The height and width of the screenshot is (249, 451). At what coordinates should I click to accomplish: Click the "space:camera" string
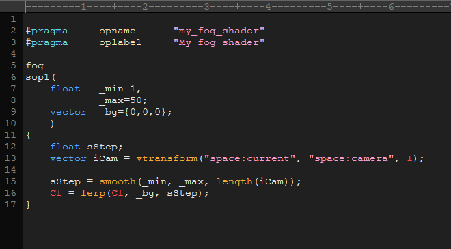click(351, 158)
